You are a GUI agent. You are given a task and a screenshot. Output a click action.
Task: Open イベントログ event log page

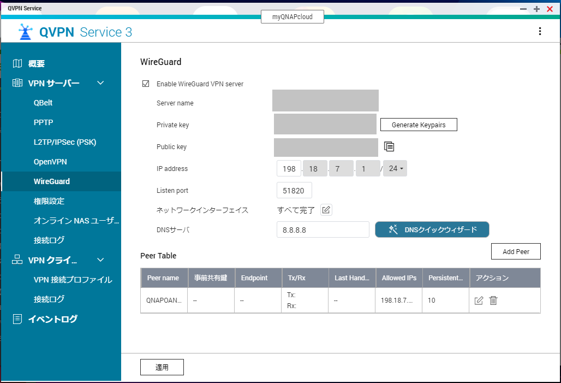pyautogui.click(x=52, y=319)
